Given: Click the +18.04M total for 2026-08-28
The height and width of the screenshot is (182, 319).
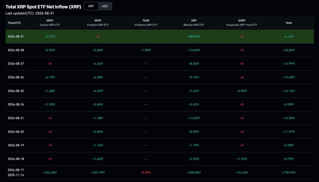Looking at the screenshot, I should (289, 50).
